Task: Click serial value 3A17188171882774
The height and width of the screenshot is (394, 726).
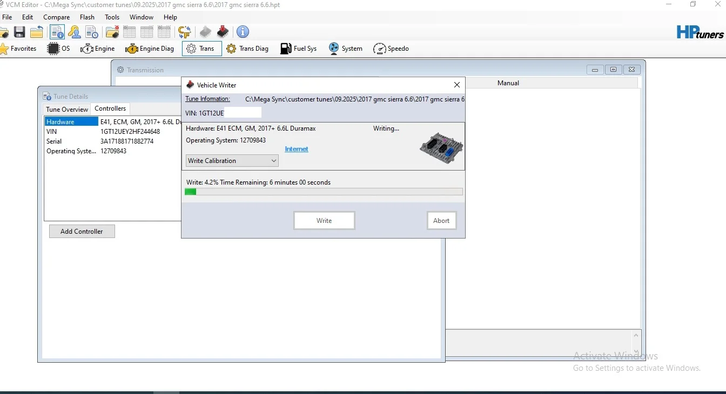Action: (x=127, y=141)
